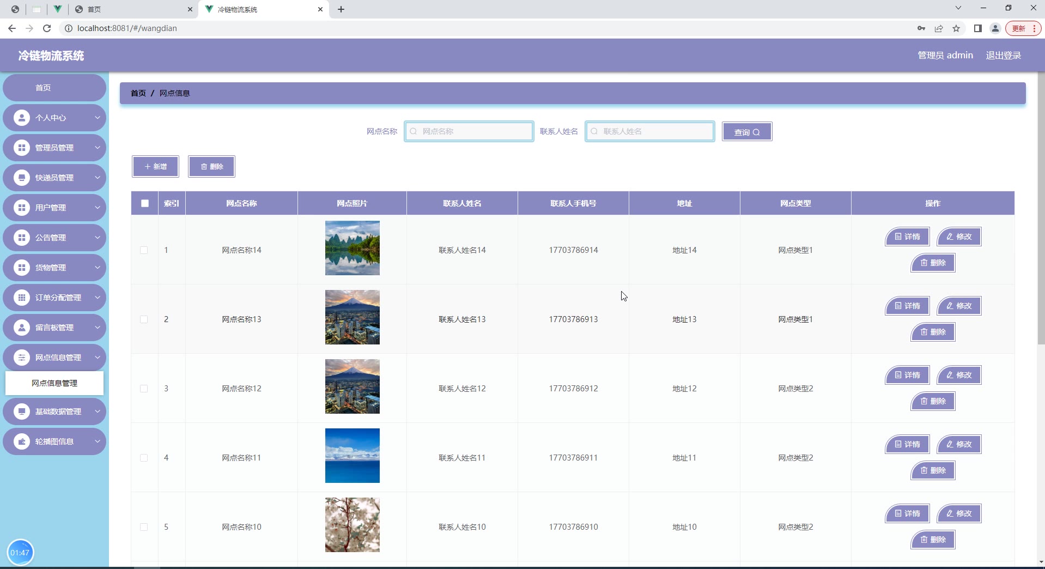The image size is (1045, 569).
Task: Select the checkbox for row 网点名称12
Action: click(x=144, y=389)
